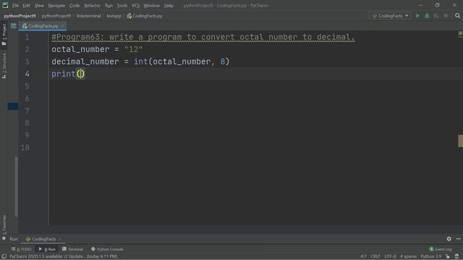Click the linksterminal breadcrumb folder
The image size is (463, 260).
coord(88,16)
